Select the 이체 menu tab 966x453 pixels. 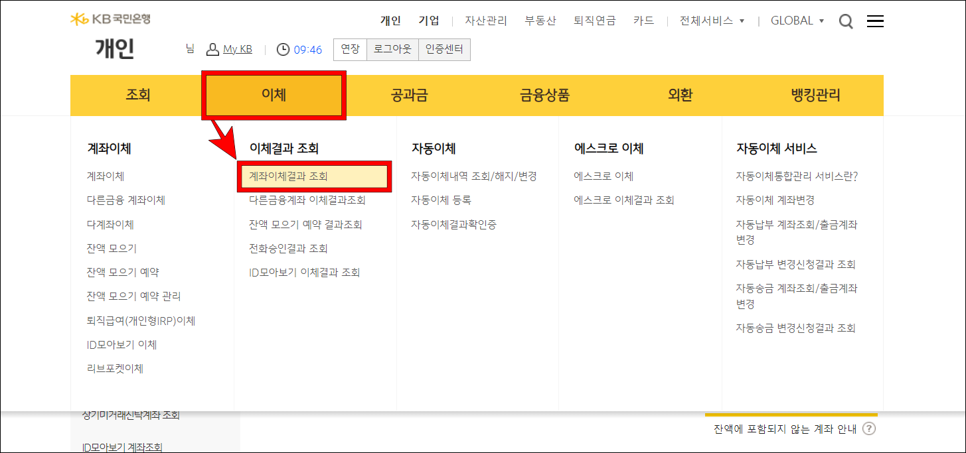273,95
